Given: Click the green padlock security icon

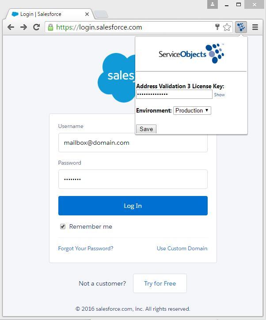Looking at the screenshot, I should tap(50, 27).
